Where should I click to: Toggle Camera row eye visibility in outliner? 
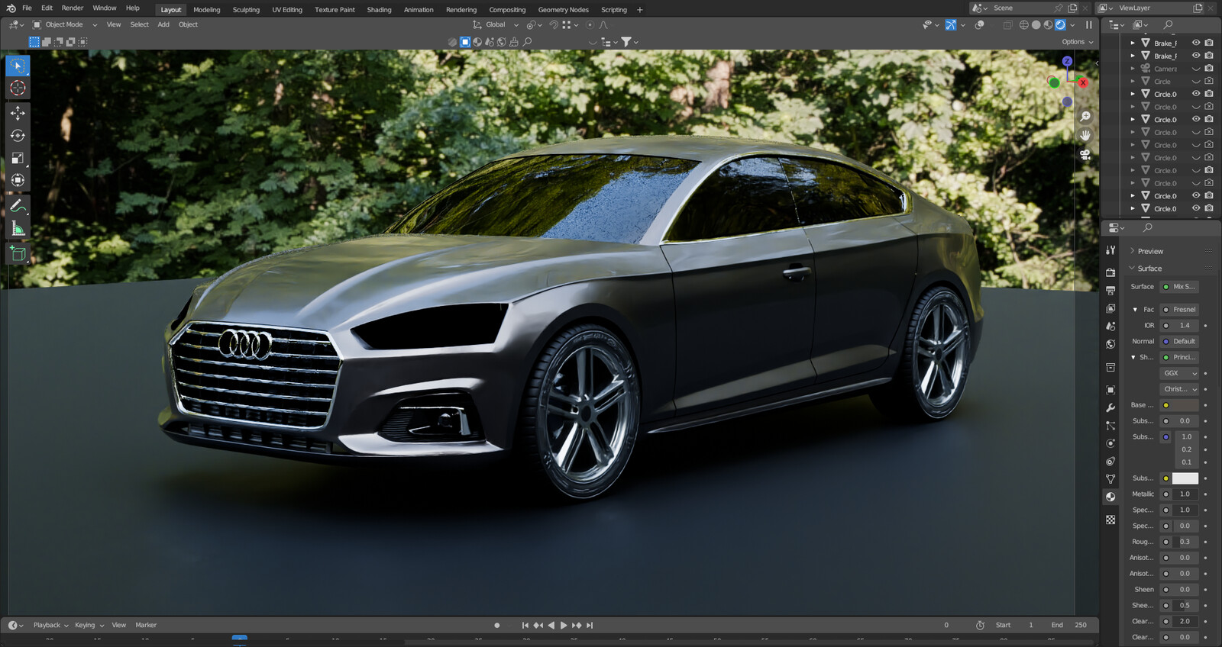point(1196,69)
